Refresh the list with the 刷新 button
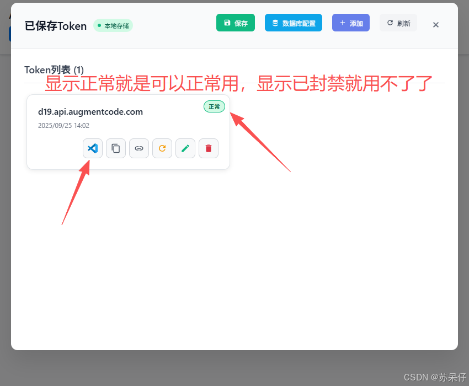This screenshot has height=386, width=469. pos(398,22)
